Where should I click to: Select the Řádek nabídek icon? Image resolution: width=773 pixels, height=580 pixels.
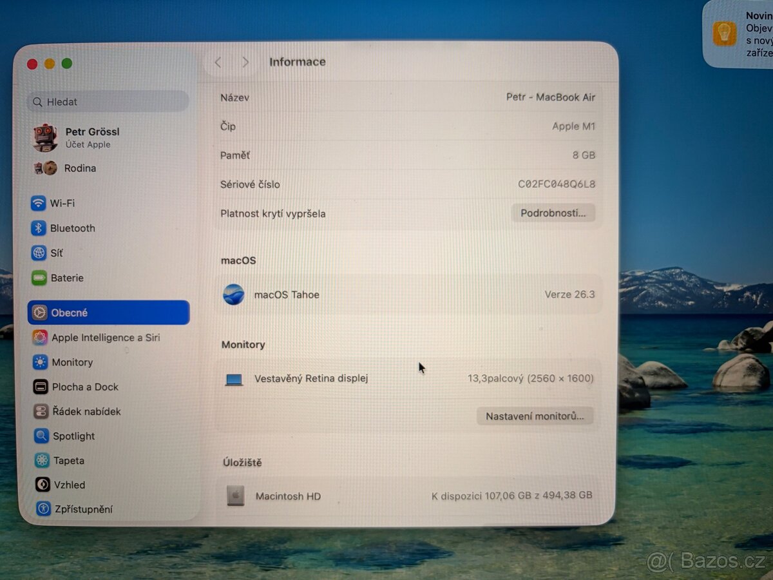coord(41,411)
